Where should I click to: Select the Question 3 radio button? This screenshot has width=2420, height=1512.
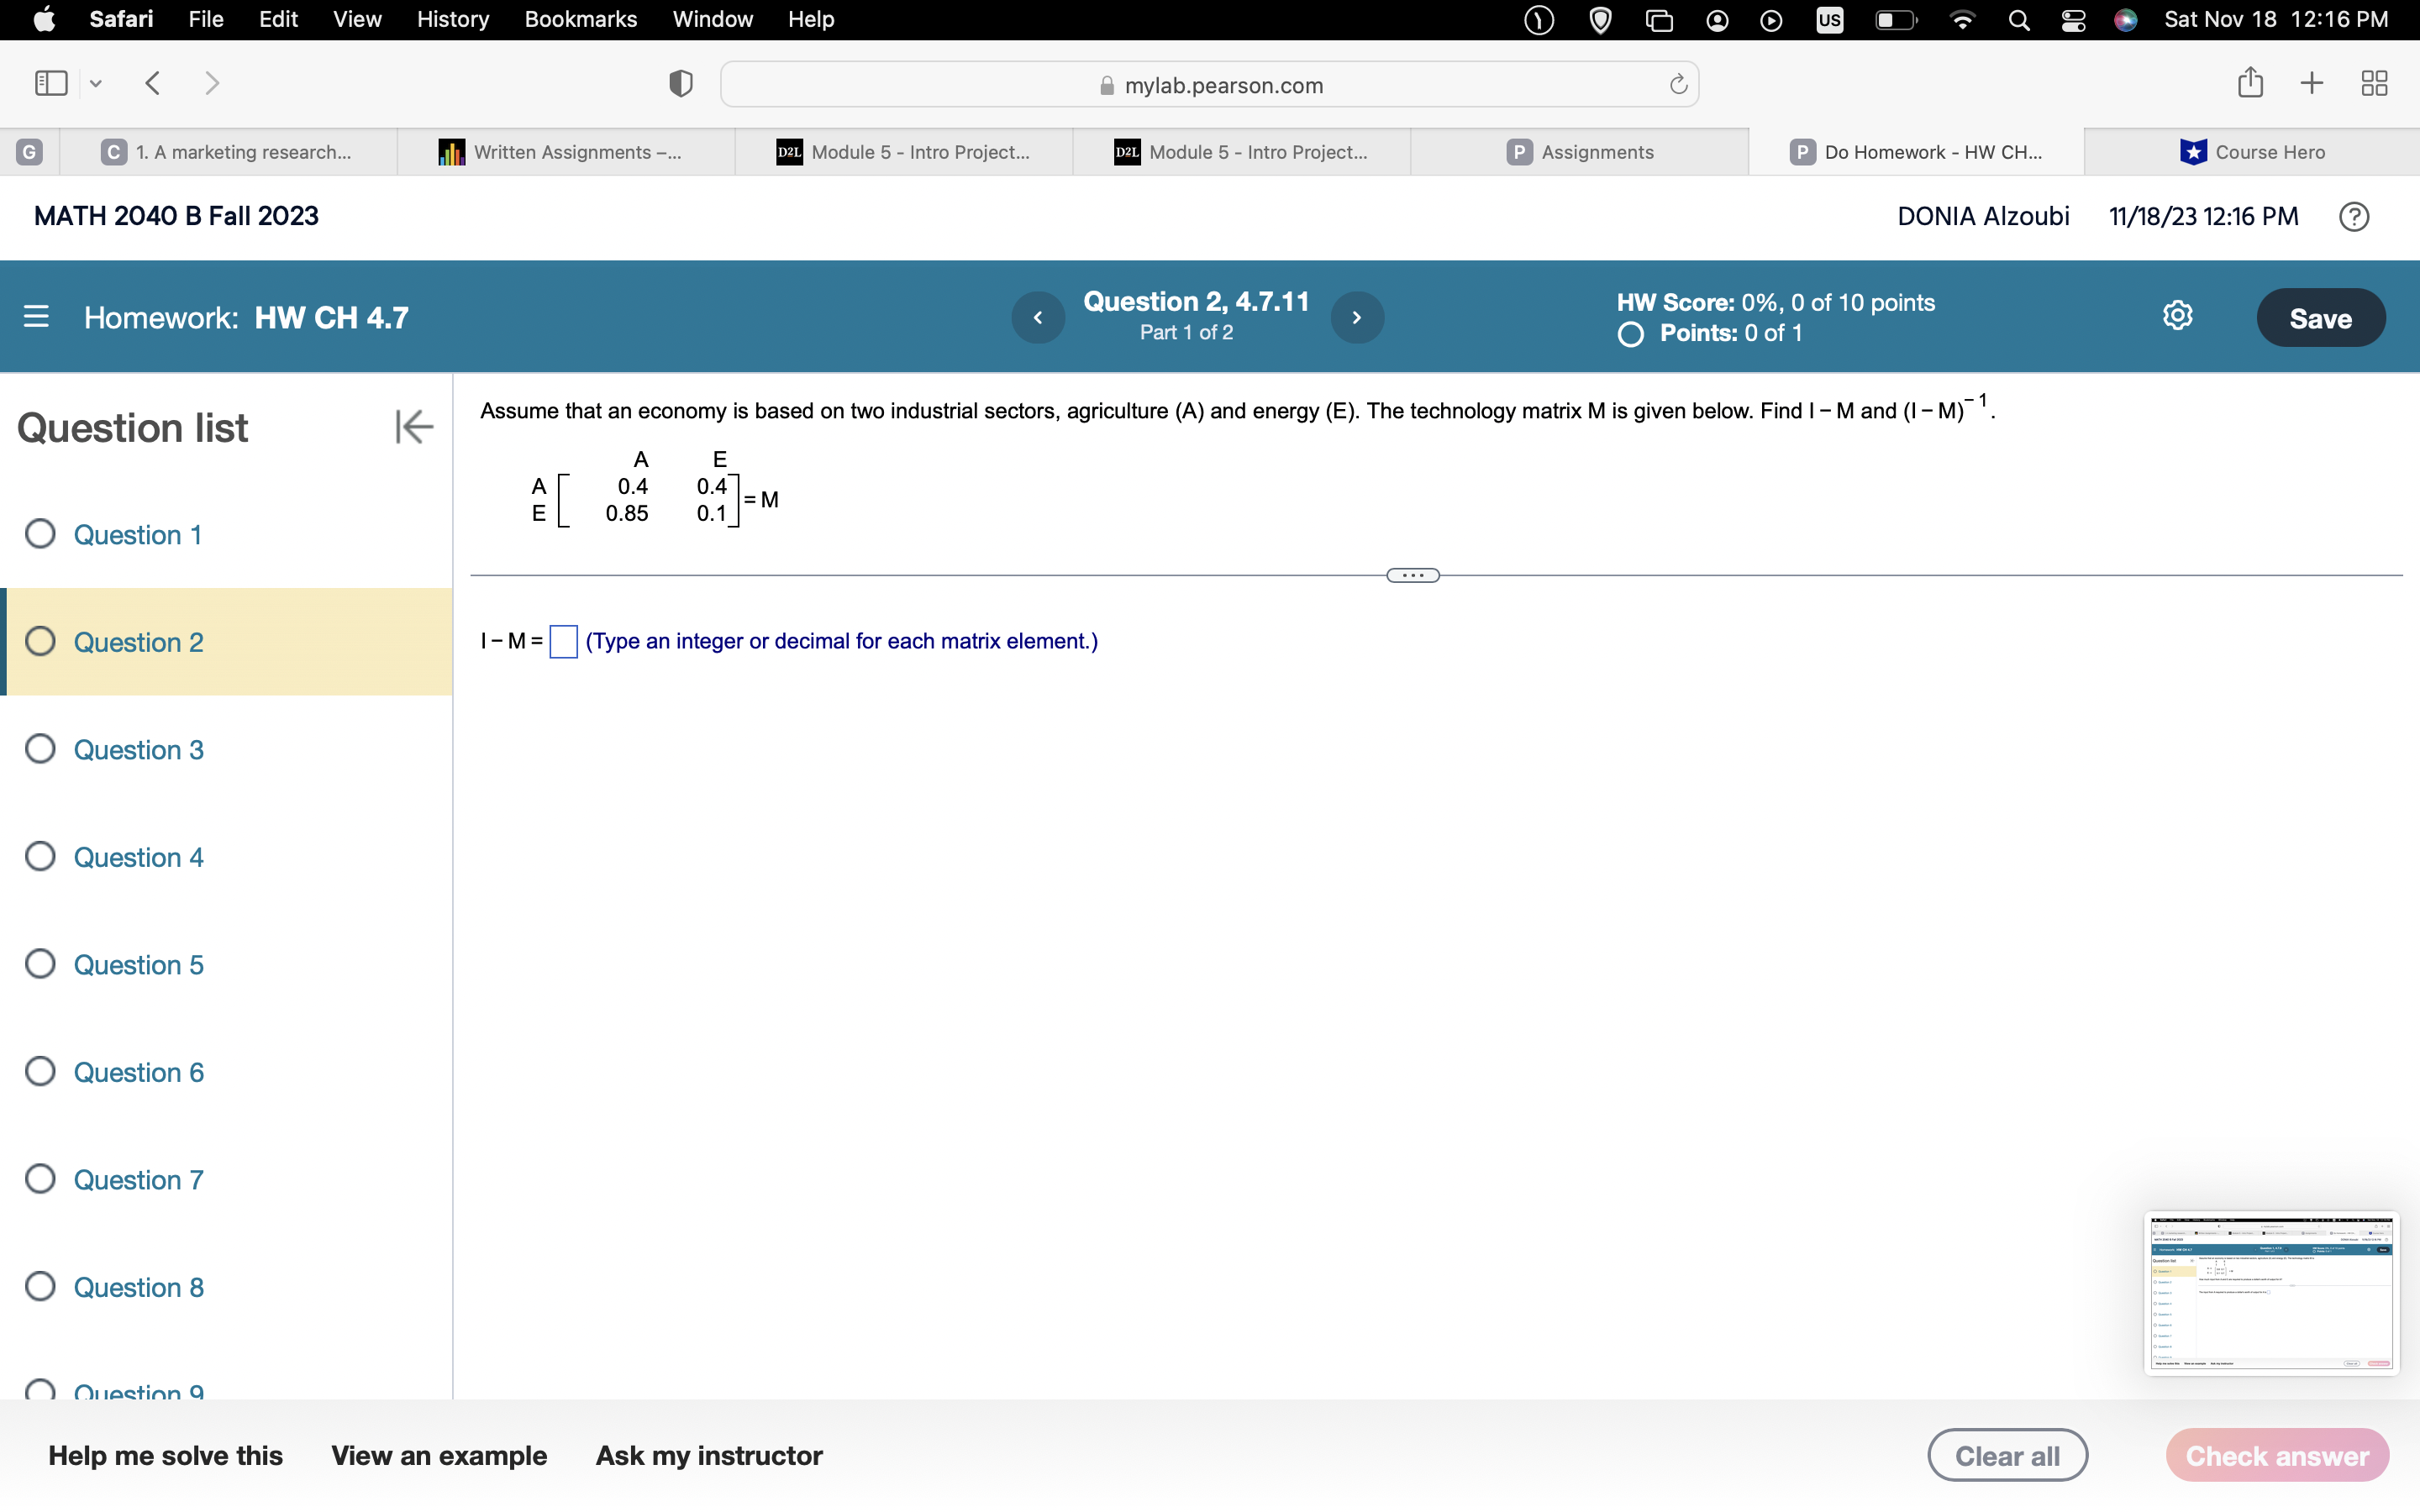[x=40, y=748]
